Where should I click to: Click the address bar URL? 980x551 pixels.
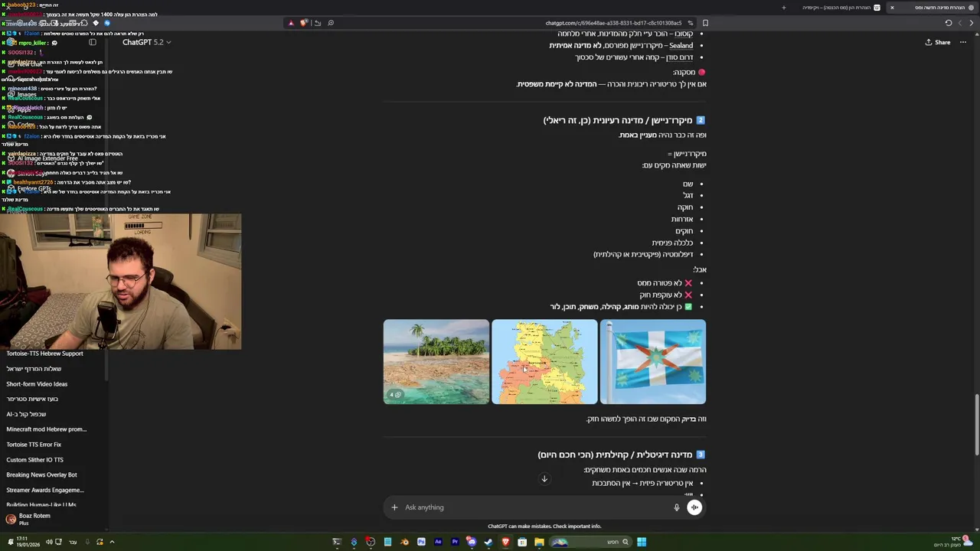[x=613, y=23]
